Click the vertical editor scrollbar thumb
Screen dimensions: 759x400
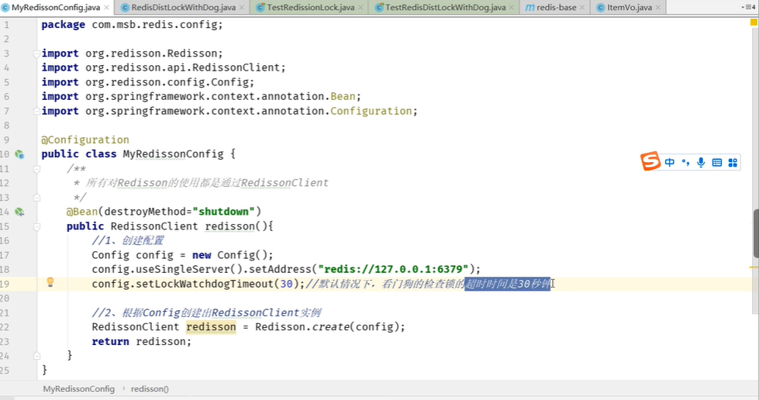(x=756, y=233)
